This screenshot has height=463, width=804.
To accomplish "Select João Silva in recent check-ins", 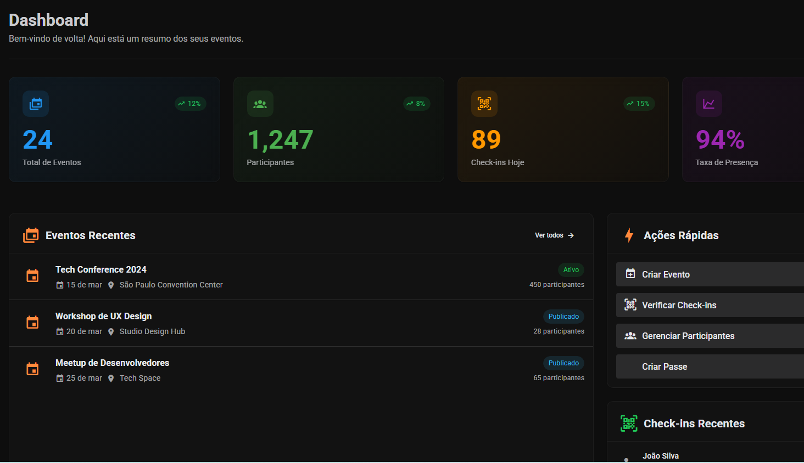I will (x=661, y=456).
